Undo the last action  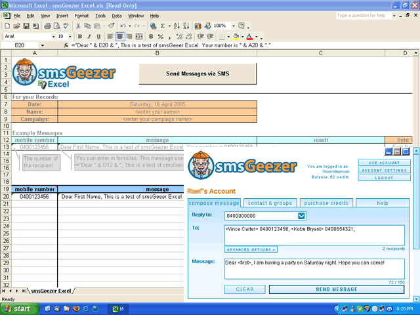pyautogui.click(x=123, y=26)
